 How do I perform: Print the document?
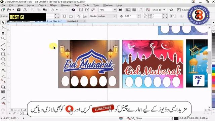click(25, 10)
